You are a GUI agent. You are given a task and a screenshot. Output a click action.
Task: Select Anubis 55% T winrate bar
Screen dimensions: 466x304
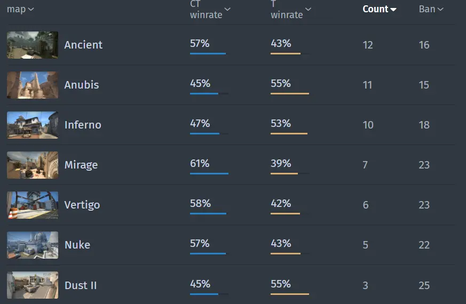[x=290, y=93]
